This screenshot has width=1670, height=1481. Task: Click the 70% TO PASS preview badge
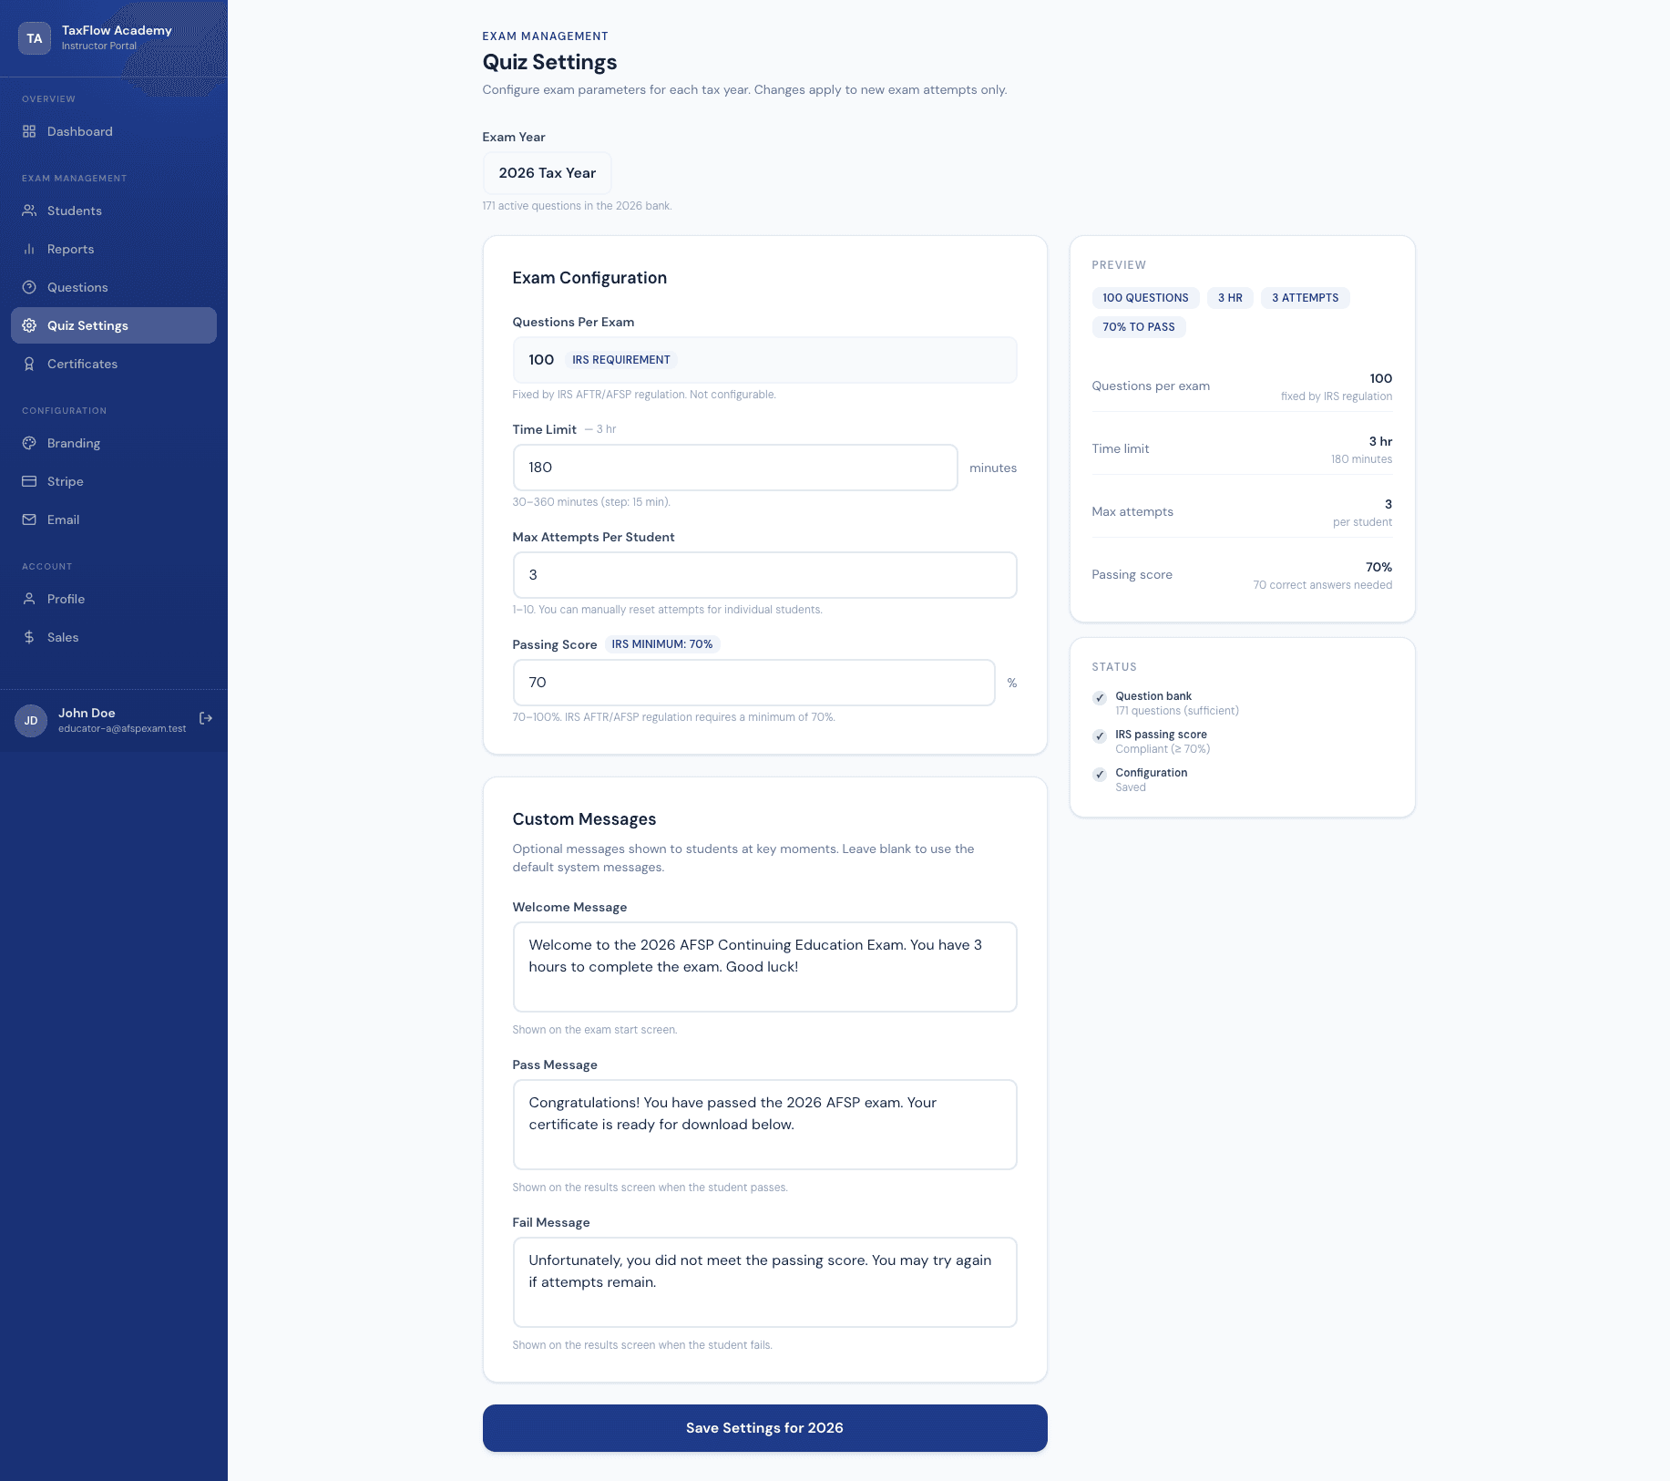coord(1138,326)
